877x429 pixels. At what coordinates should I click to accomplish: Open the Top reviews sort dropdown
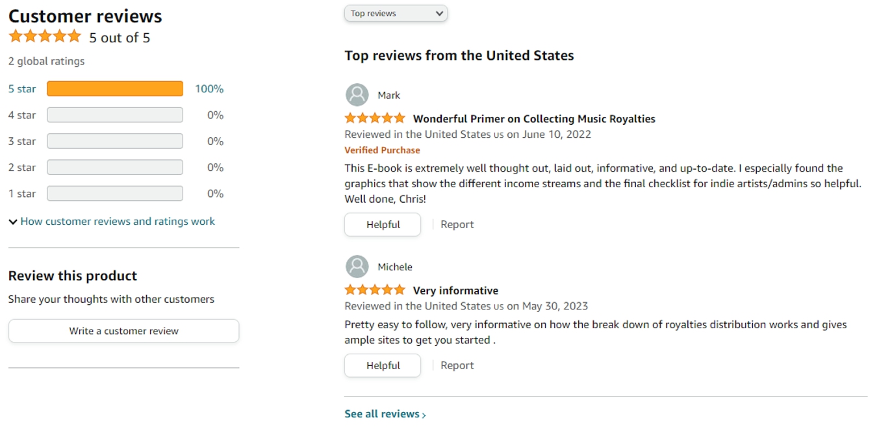pos(396,13)
